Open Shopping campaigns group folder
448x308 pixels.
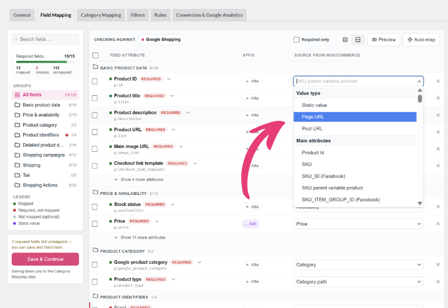pos(45,155)
